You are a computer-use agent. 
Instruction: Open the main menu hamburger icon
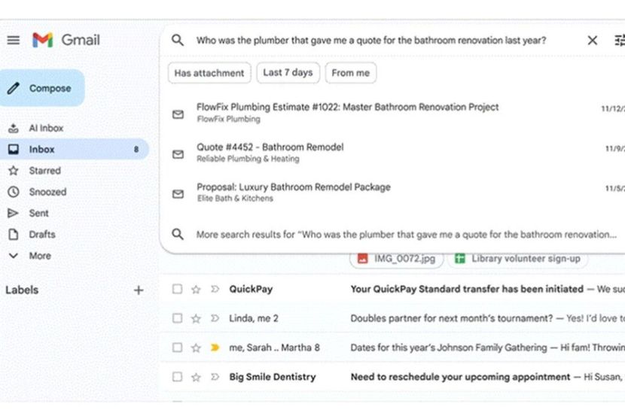point(14,40)
